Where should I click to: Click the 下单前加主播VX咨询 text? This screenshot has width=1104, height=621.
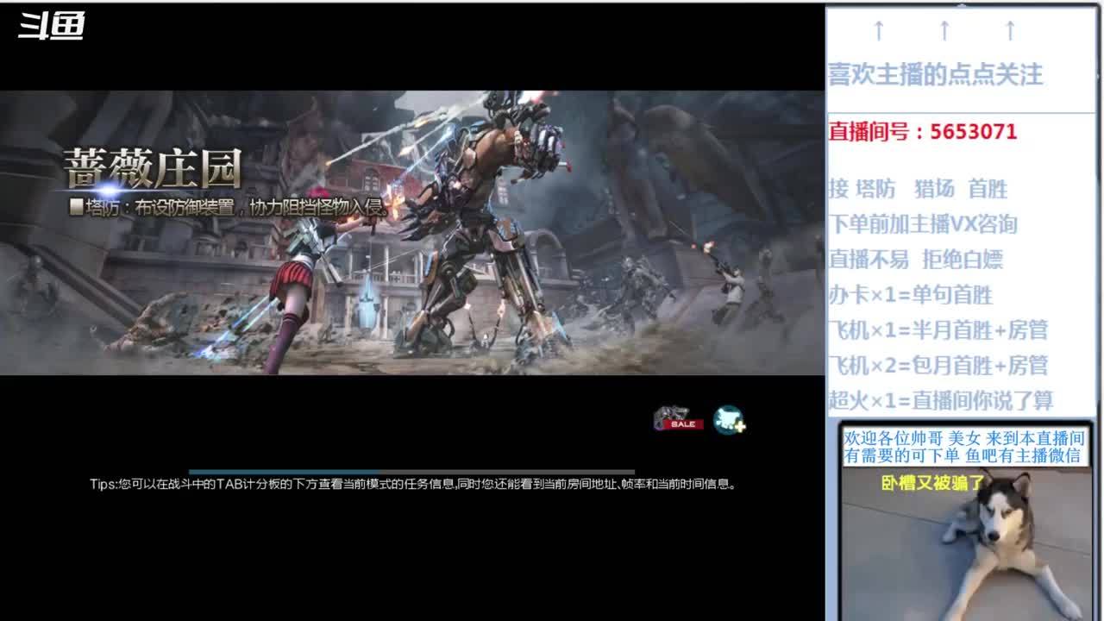(923, 224)
